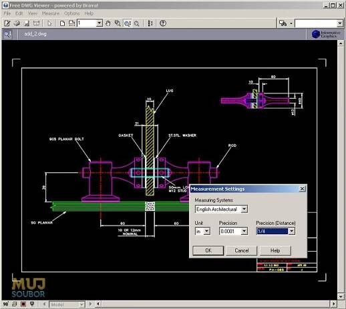Open the Help menu
The width and height of the screenshot is (346, 309).
89,13
